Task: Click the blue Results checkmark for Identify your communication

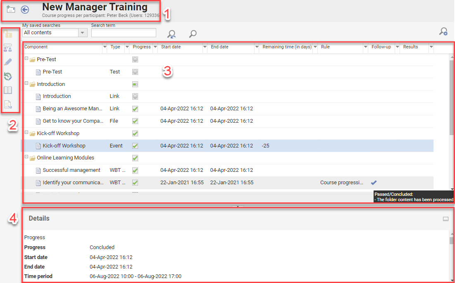Action: [373, 182]
